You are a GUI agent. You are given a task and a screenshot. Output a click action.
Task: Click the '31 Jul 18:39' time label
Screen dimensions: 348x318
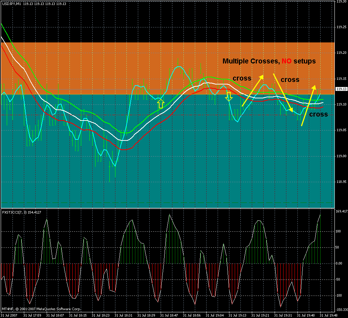(x=146, y=316)
